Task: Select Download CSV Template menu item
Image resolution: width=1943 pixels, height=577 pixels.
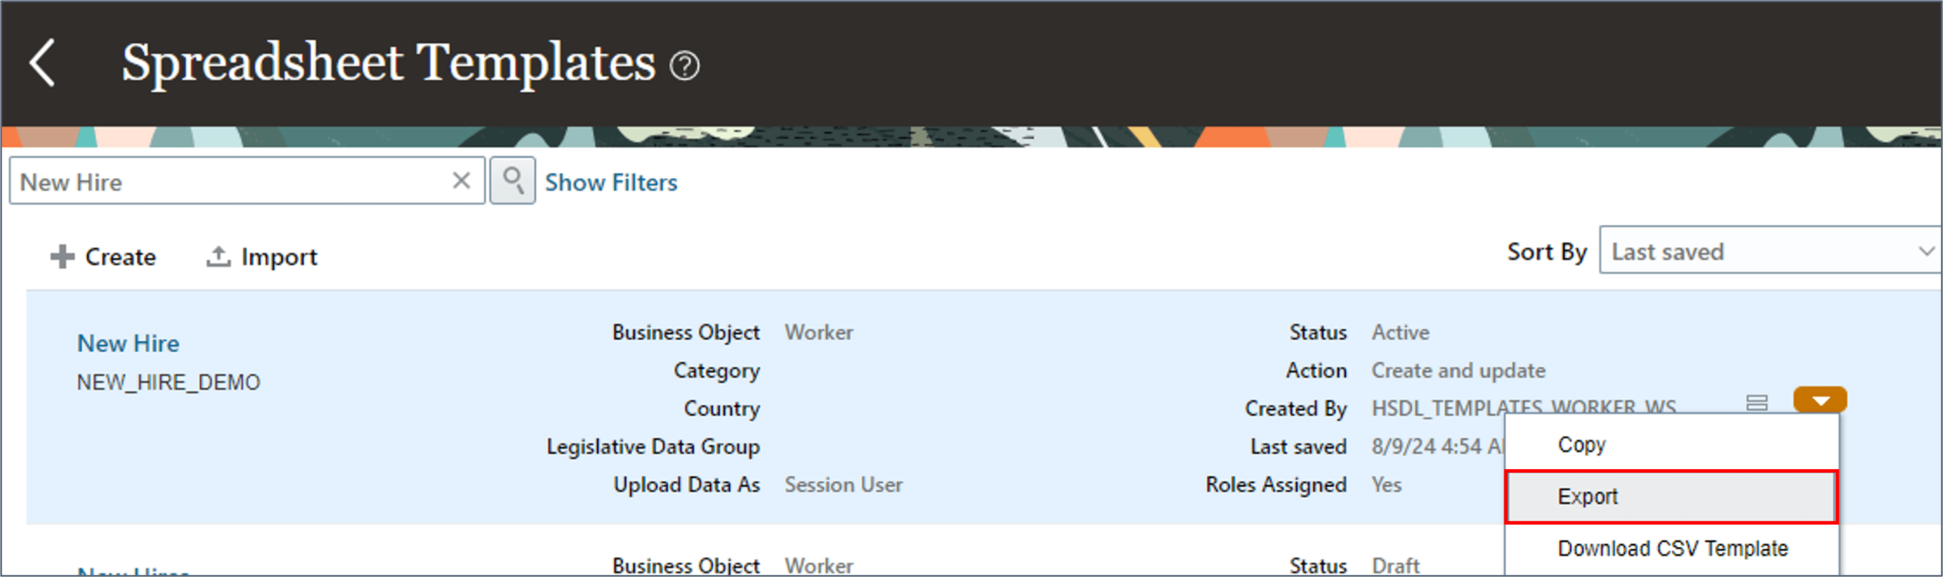Action: click(1672, 548)
